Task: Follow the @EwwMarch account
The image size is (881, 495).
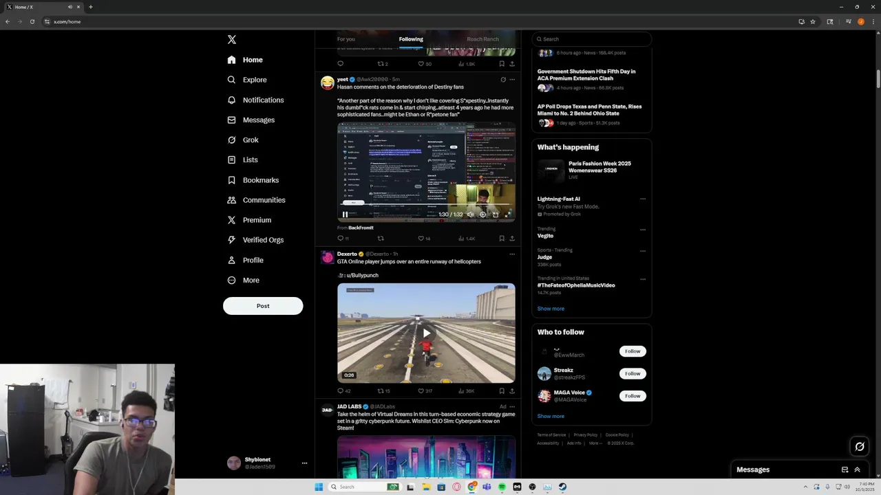Action: pos(633,351)
